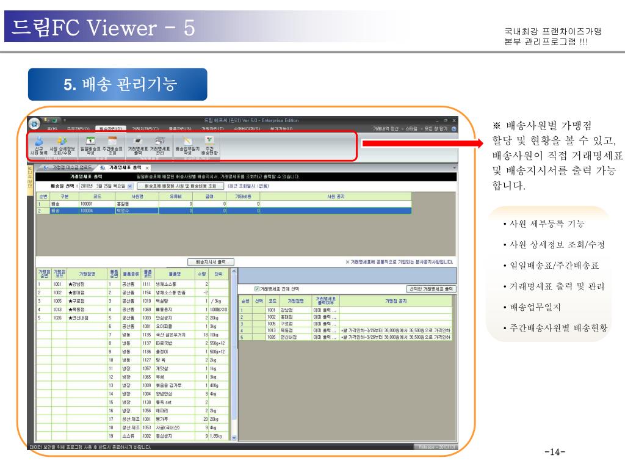Open the 거래처관리(C) ribbon tab
The height and width of the screenshot is (469, 625).
tap(145, 128)
